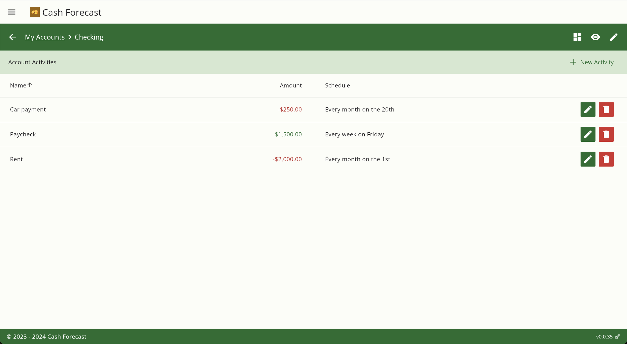627x344 pixels.
Task: Delete the Rent activity
Action: 606,159
